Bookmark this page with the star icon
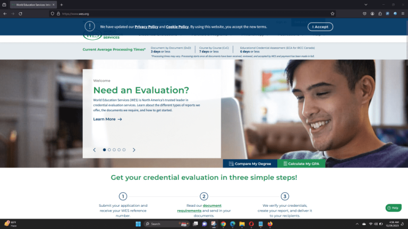This screenshot has width=408, height=229. [x=332, y=14]
